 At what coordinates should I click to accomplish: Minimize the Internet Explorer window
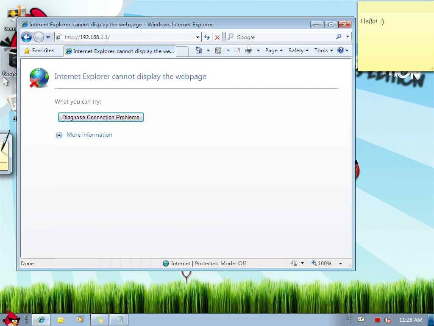pyautogui.click(x=317, y=25)
